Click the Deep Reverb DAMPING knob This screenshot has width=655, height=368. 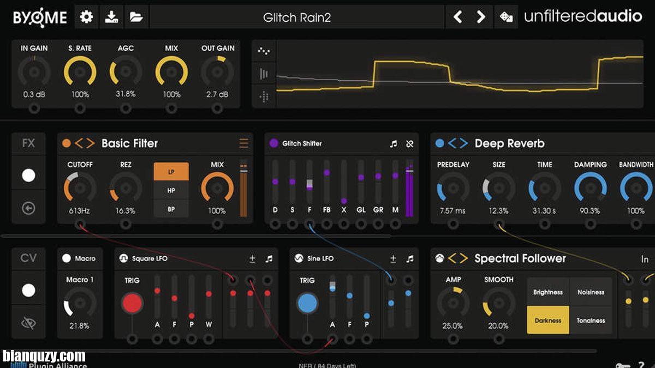click(590, 188)
